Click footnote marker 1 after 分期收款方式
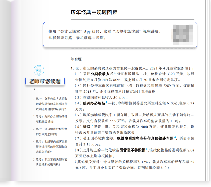Screen dimensions: 211x187 [115, 73]
